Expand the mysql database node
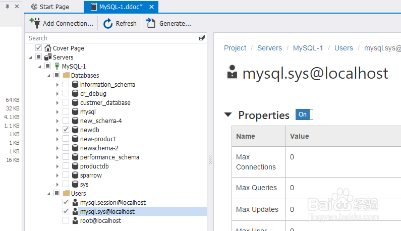This screenshot has width=401, height=231. pos(58,112)
